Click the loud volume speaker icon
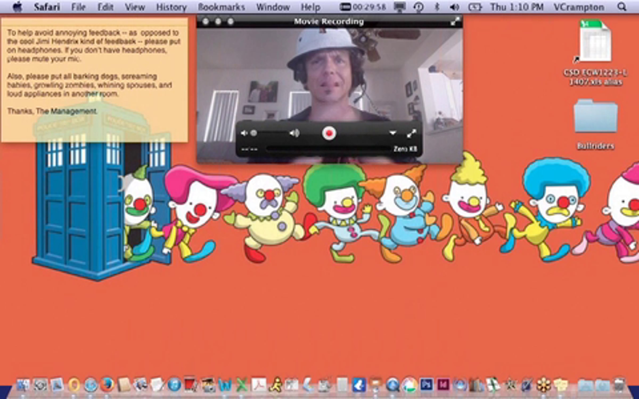The height and width of the screenshot is (399, 639). tap(294, 133)
